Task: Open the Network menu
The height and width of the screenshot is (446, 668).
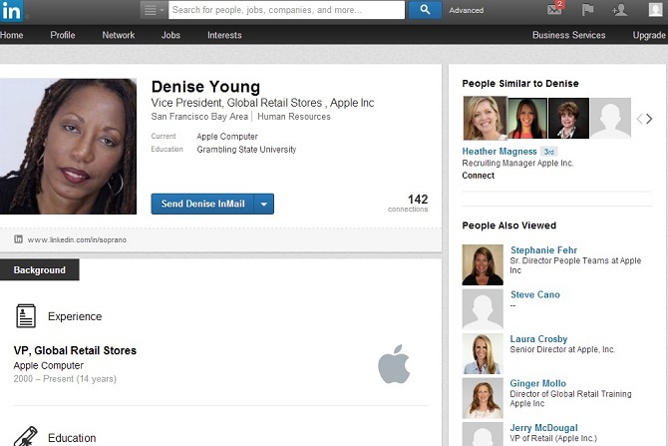Action: coord(118,35)
